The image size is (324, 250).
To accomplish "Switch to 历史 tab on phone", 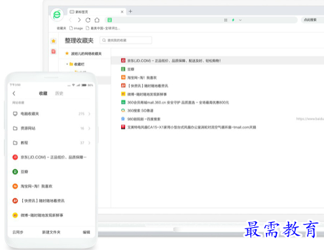I will pyautogui.click(x=59, y=93).
